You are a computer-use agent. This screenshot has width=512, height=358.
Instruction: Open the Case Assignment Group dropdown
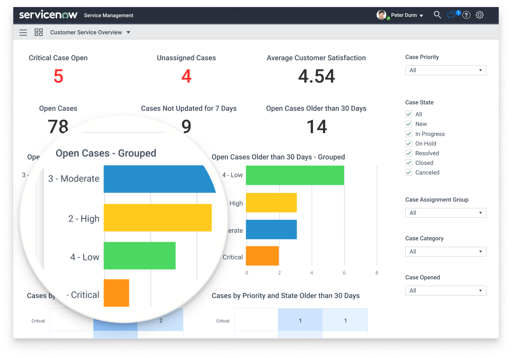coord(446,213)
